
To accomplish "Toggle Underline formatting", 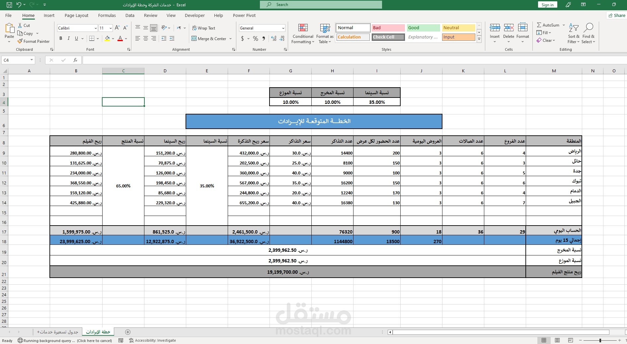I will [76, 38].
